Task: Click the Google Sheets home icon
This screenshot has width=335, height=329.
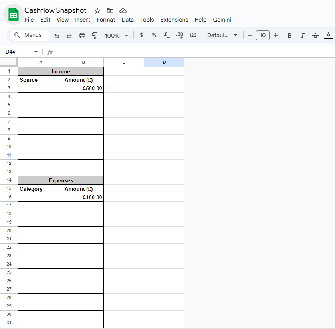Action: 14,15
